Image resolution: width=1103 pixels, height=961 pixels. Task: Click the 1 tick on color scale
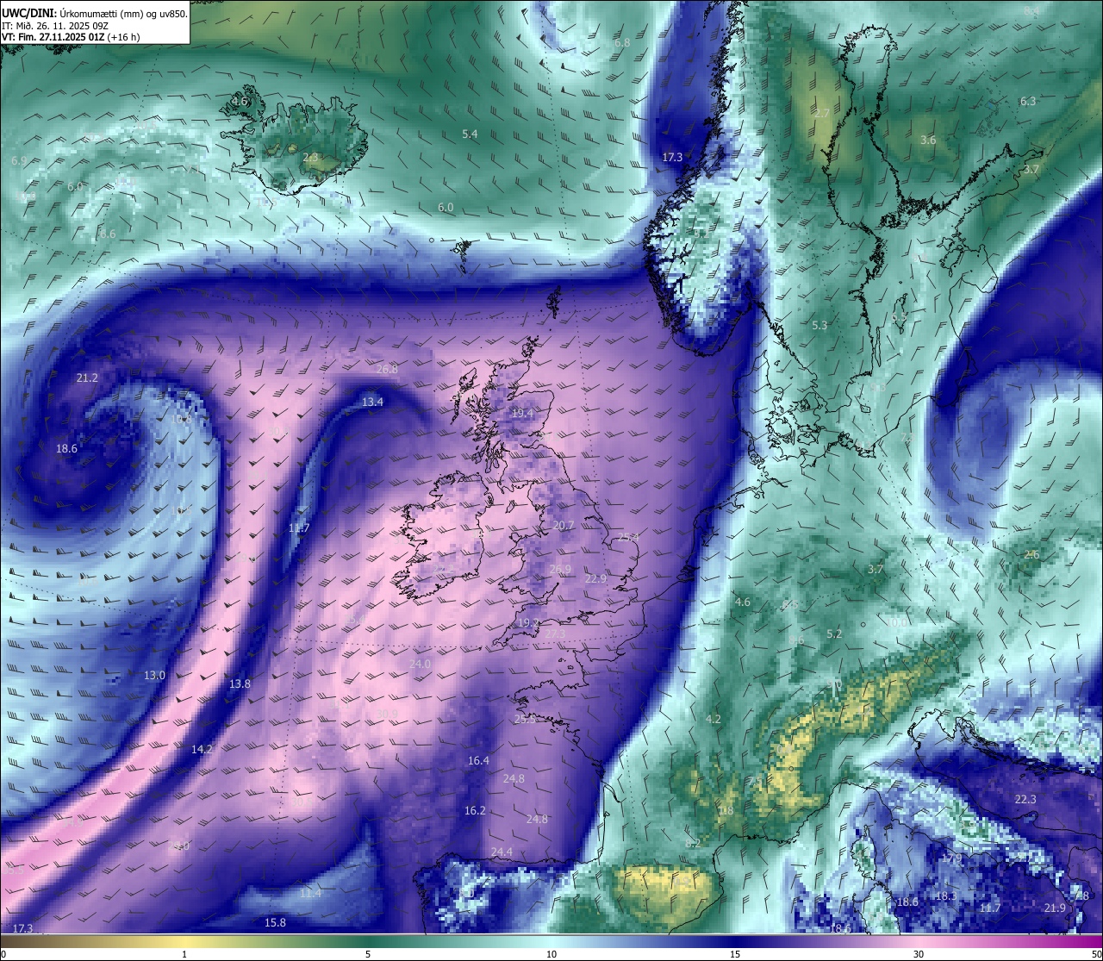coord(184,954)
